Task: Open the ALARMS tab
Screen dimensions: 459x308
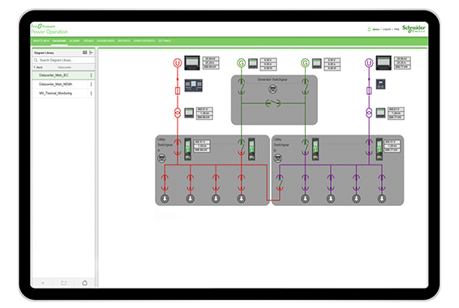Action: [x=75, y=41]
